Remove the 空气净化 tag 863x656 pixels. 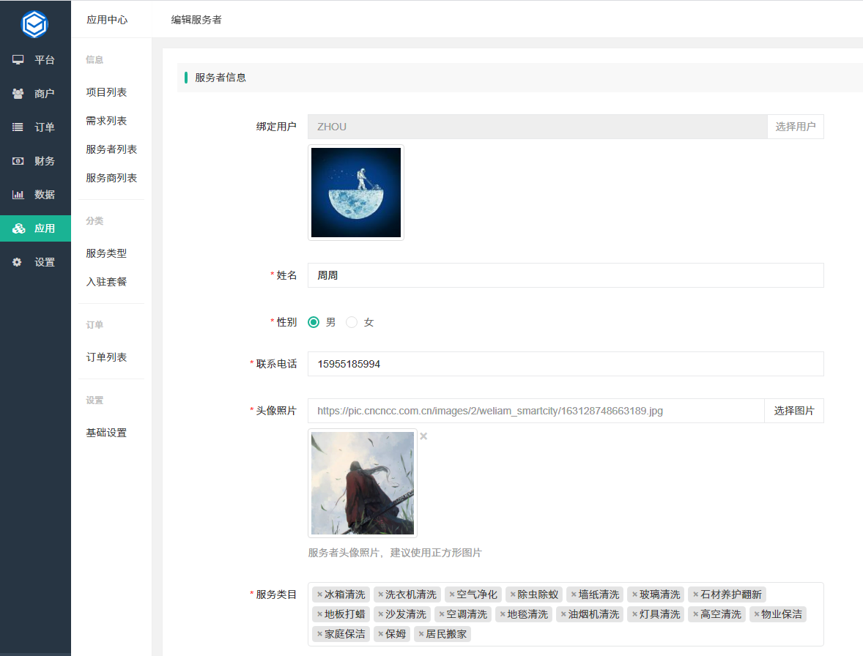[452, 594]
